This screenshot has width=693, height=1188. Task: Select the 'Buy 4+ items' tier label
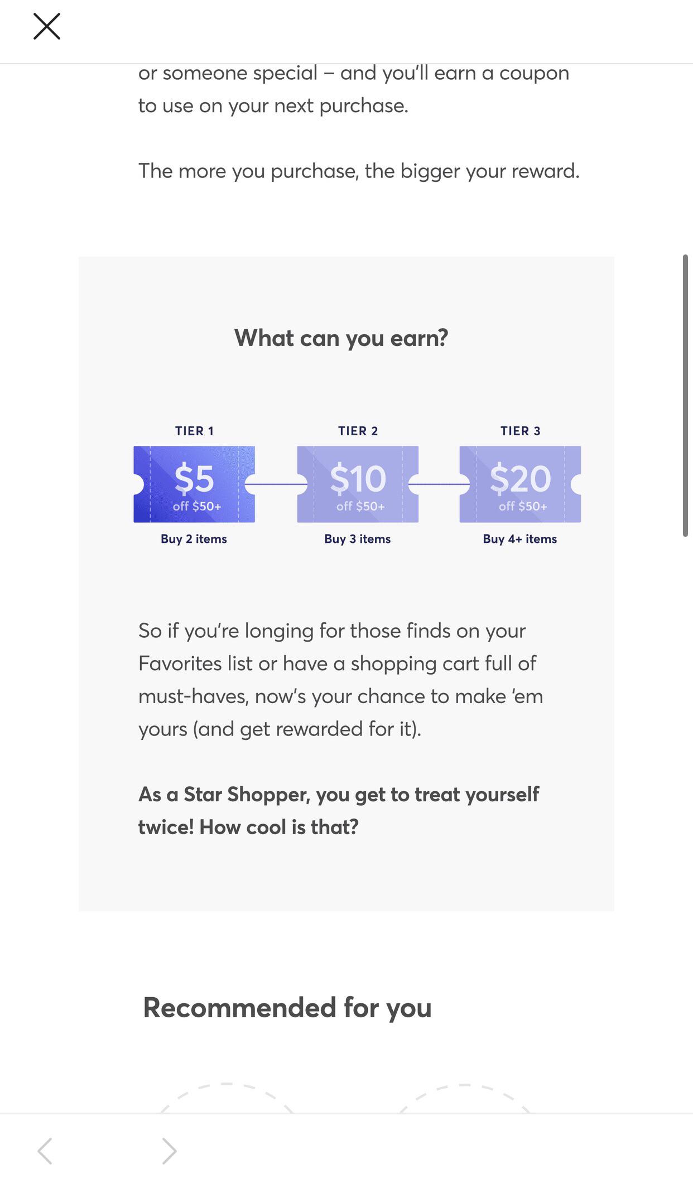tap(520, 539)
